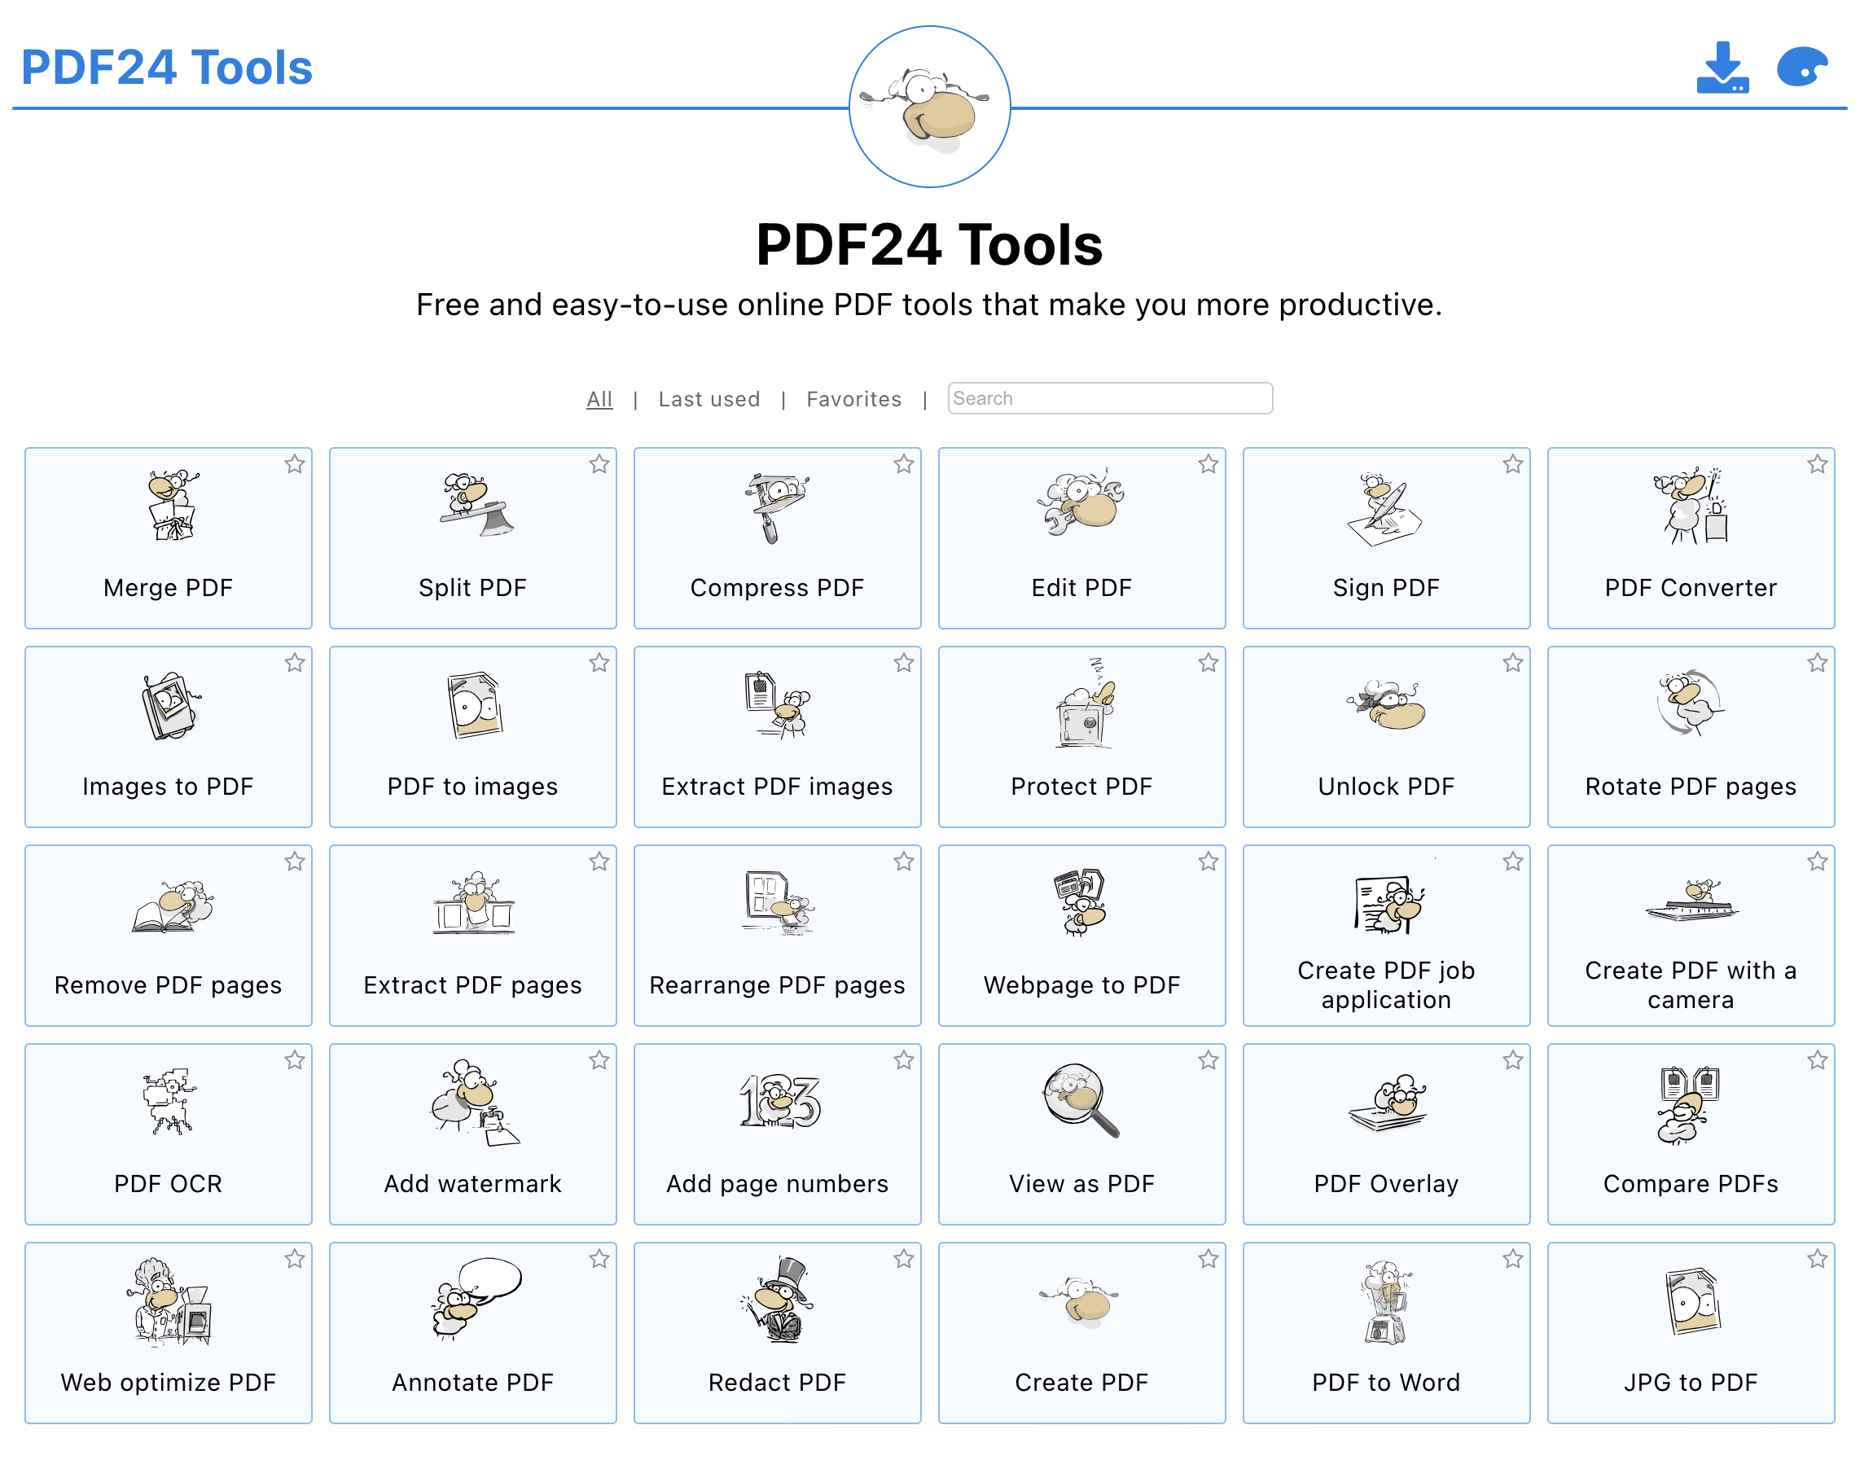
Task: Select the Webpage to PDF icon
Action: (x=1081, y=902)
